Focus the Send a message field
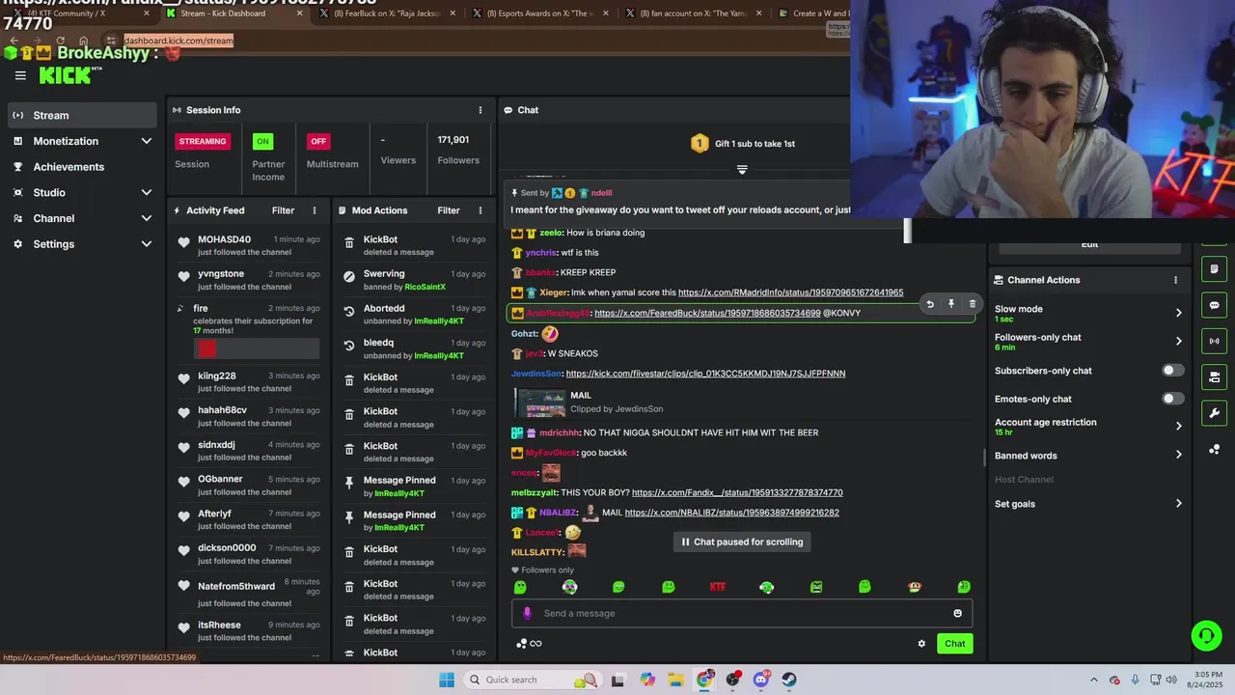Viewport: 1235px width, 695px height. click(x=742, y=613)
